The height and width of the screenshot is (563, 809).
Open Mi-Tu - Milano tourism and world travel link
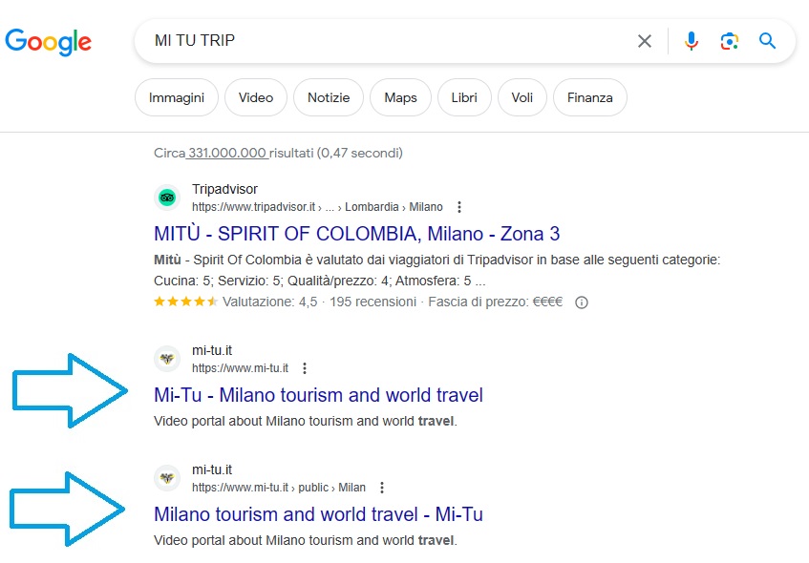coord(318,395)
